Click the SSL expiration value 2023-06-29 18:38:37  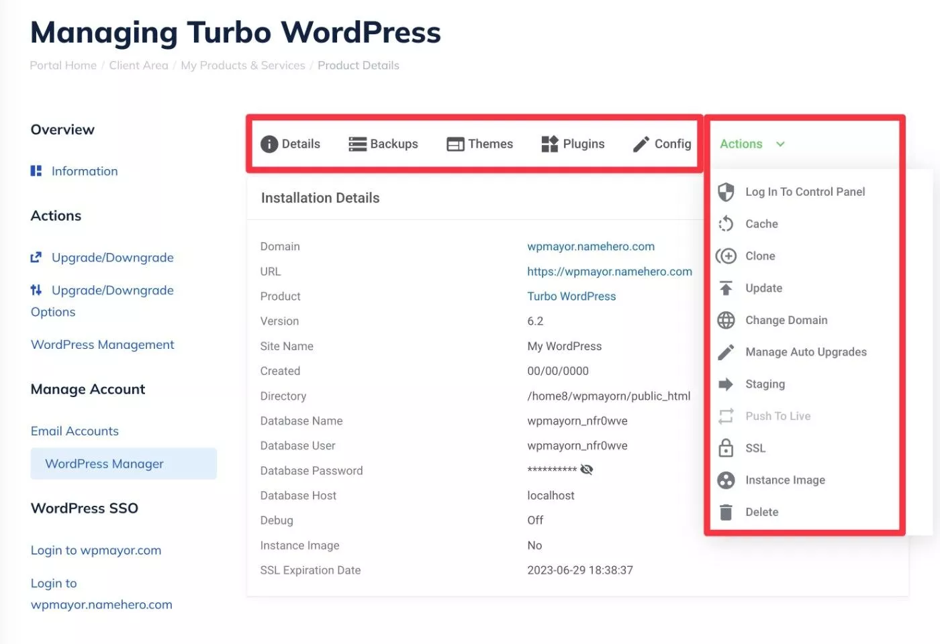coord(580,570)
